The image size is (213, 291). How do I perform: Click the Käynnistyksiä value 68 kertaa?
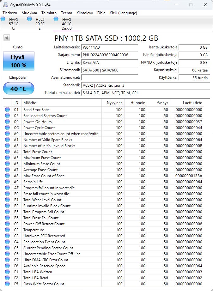[x=194, y=70]
